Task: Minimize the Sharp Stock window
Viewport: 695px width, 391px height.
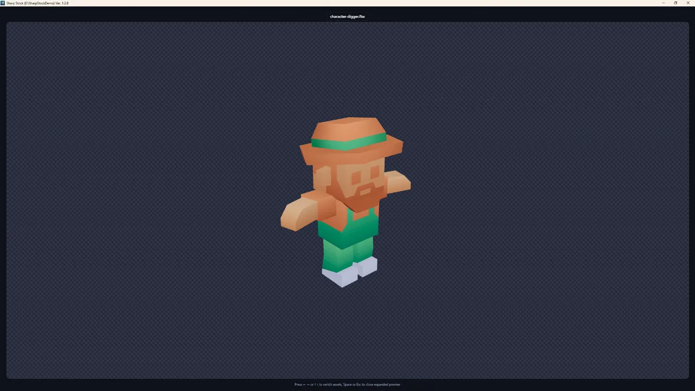Action: (664, 3)
